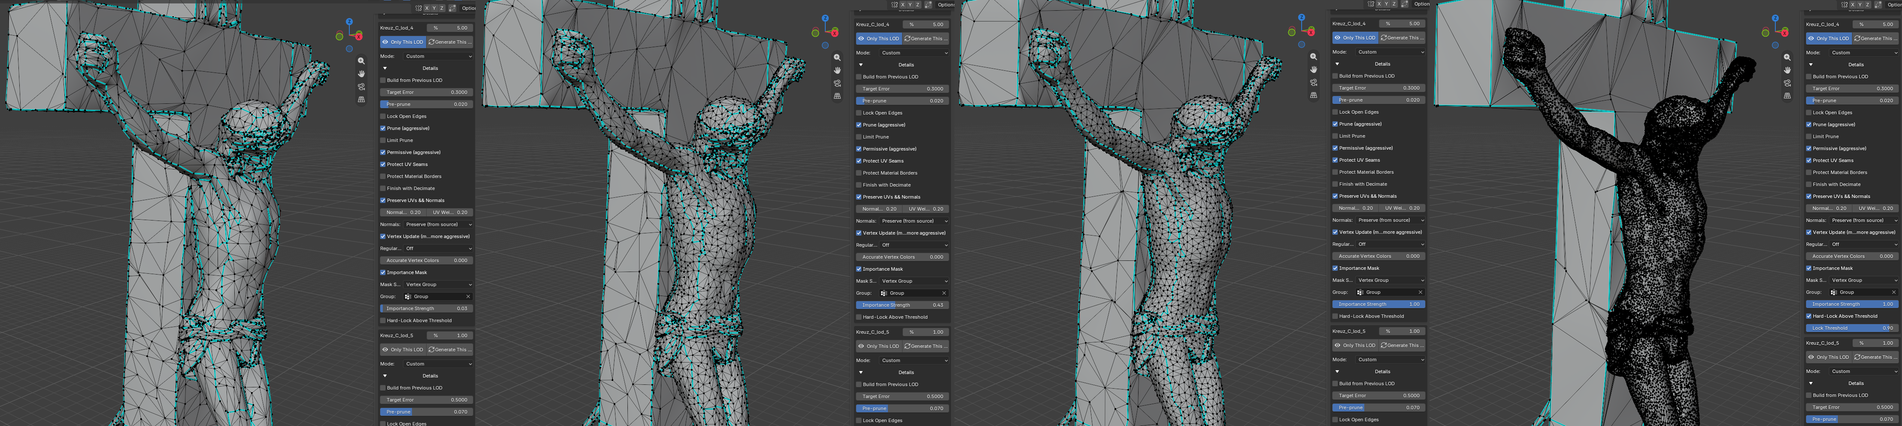This screenshot has height=426, width=1902.
Task: Click Target Error 0.5000 field in second panel
Action: (x=902, y=396)
